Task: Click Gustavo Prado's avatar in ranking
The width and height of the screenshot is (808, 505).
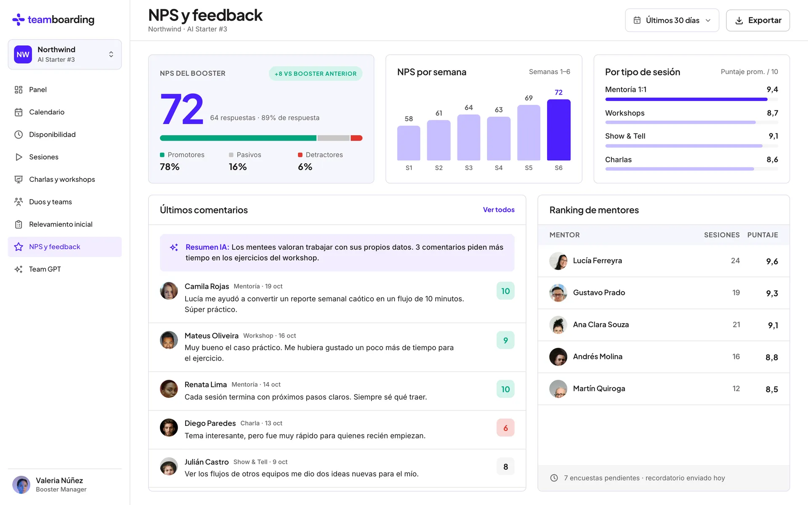Action: coord(558,293)
